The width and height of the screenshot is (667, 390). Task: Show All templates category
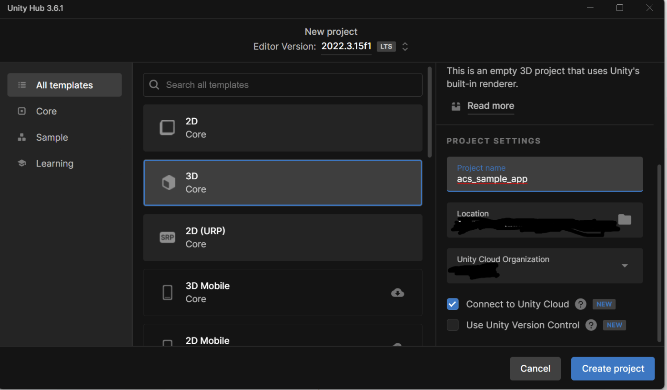[x=64, y=85]
